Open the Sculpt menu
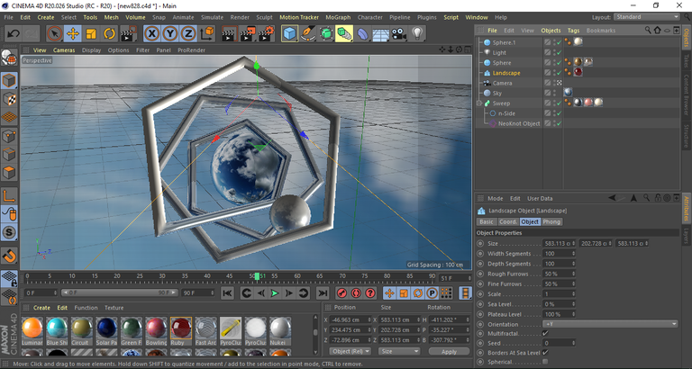Screen dimensions: 692x369 [264, 17]
